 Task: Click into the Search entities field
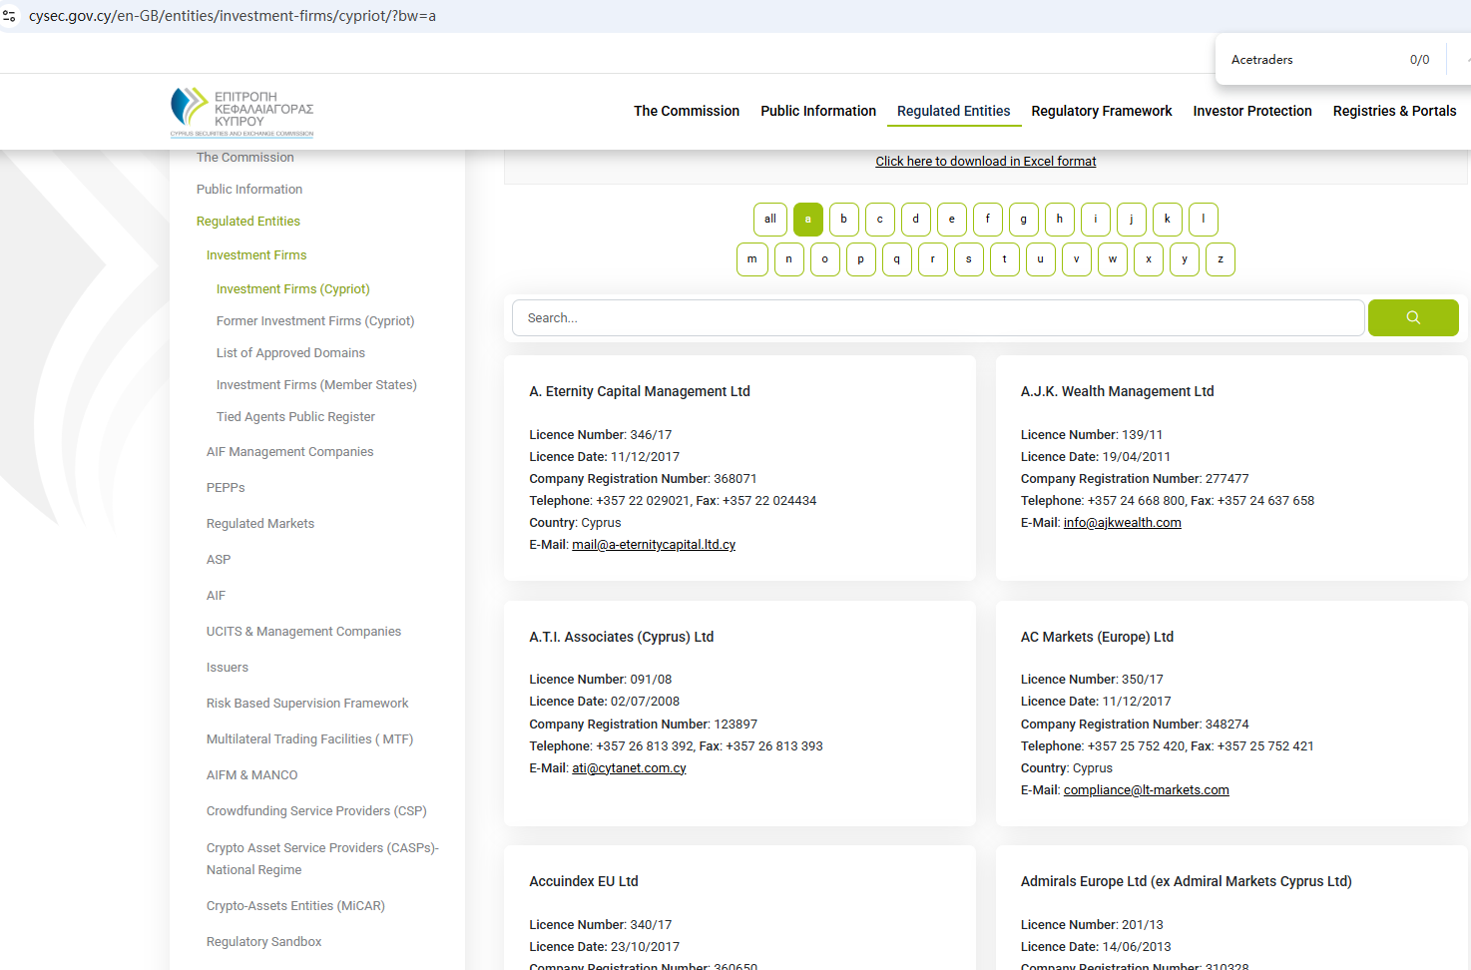click(937, 318)
